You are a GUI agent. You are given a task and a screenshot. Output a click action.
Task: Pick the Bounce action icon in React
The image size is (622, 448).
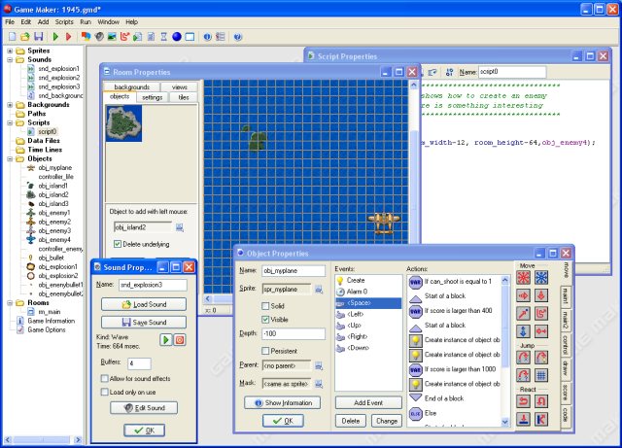[541, 419]
